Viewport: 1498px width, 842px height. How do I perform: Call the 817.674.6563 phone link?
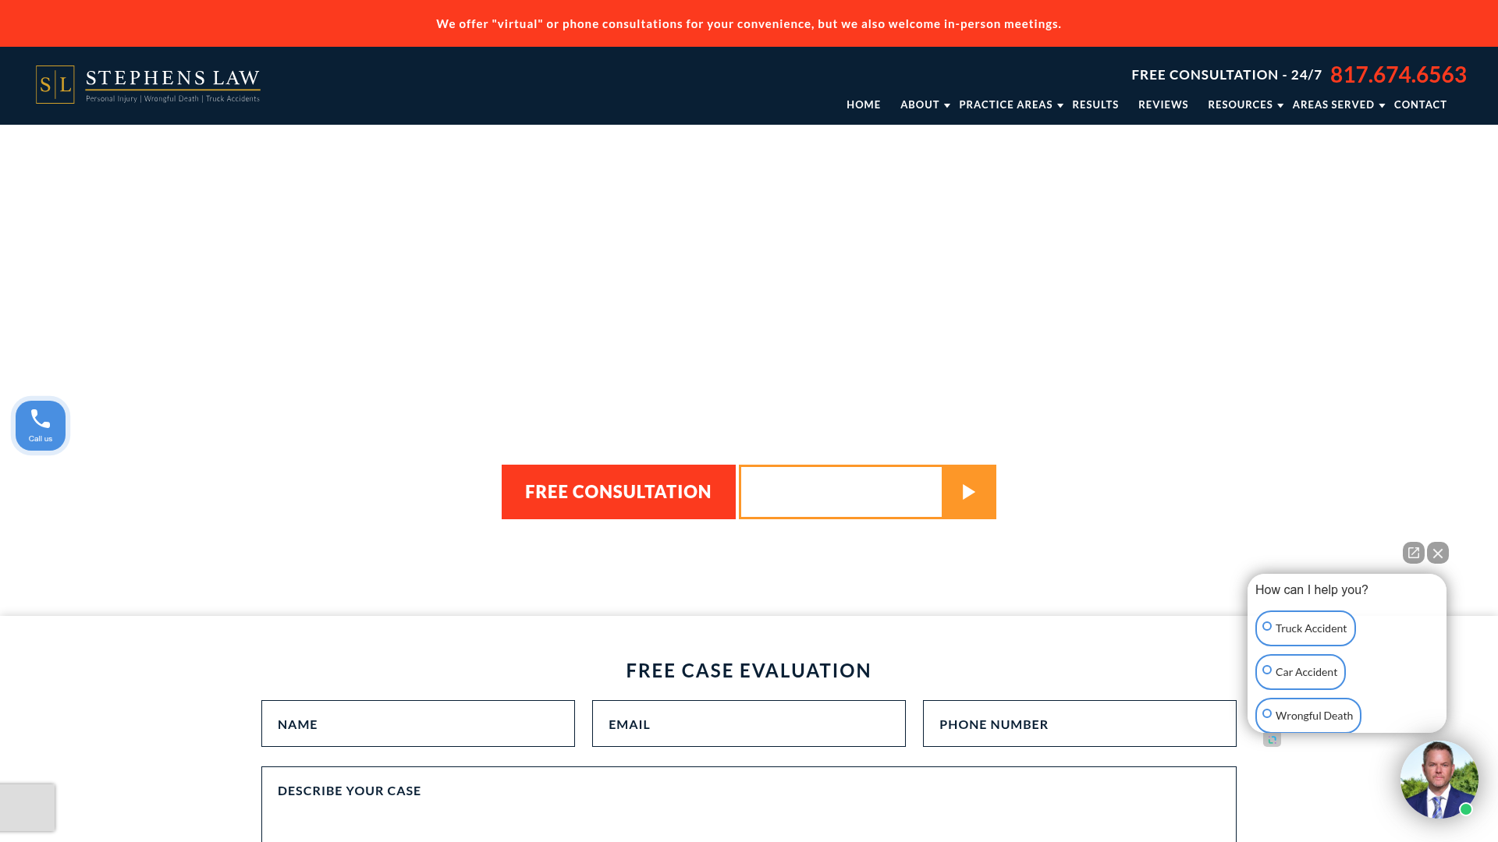point(1397,75)
